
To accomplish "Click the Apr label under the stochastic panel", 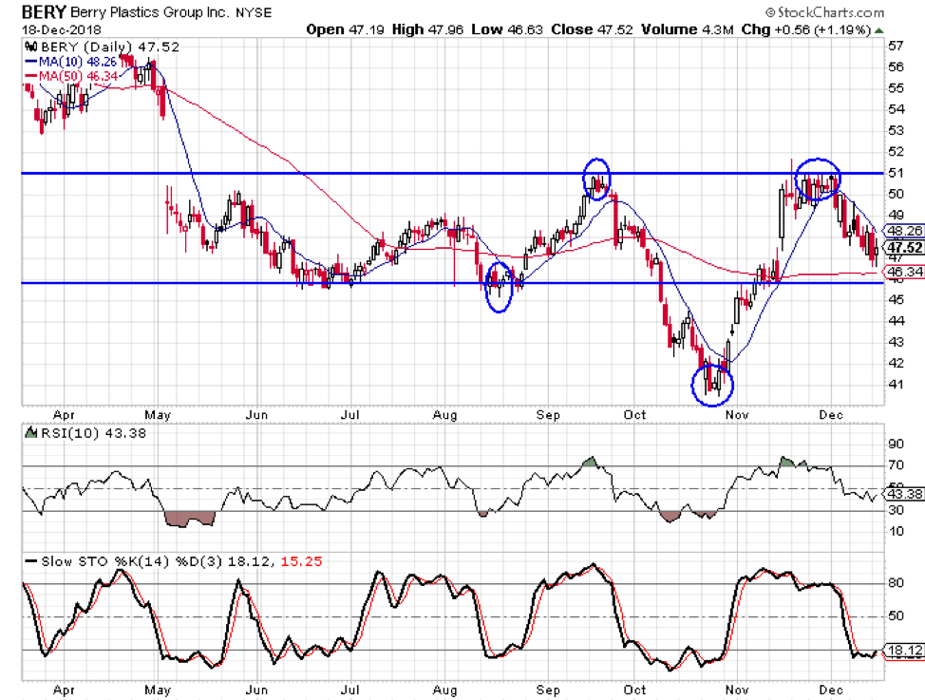I will tap(63, 690).
